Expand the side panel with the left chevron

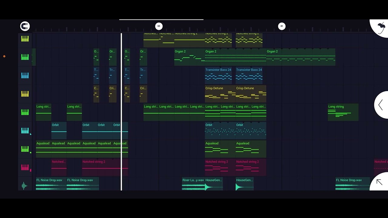381,105
